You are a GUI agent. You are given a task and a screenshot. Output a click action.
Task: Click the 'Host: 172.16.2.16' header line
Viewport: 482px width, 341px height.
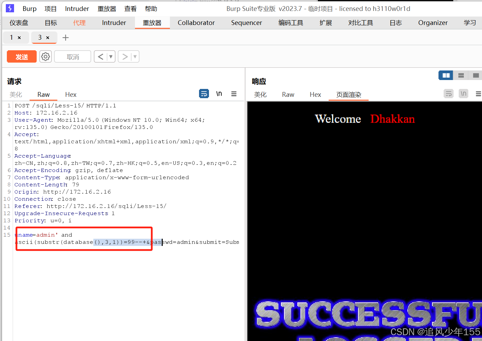click(x=46, y=113)
